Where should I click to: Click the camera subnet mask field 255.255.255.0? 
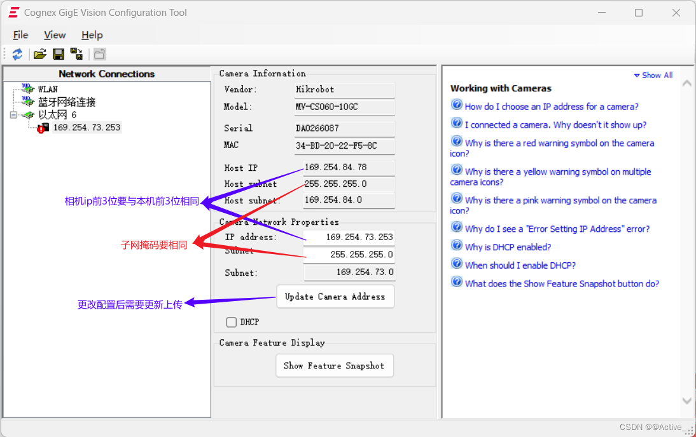pyautogui.click(x=349, y=255)
